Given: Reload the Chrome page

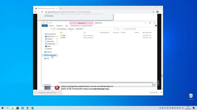Looking at the screenshot, I should tap(42, 12).
